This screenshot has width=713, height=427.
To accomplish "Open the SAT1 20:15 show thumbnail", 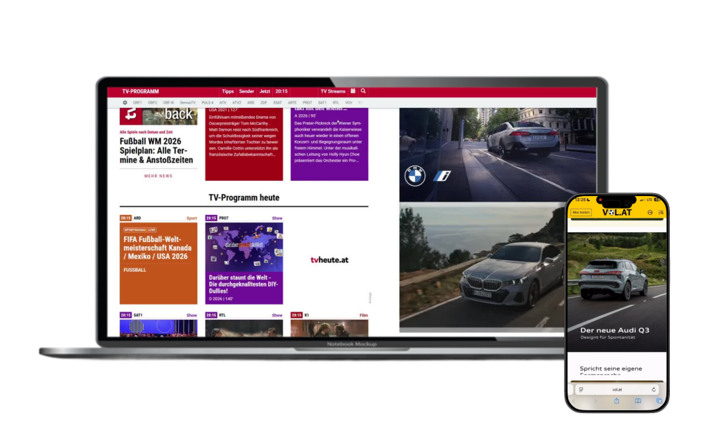I will click(x=158, y=328).
